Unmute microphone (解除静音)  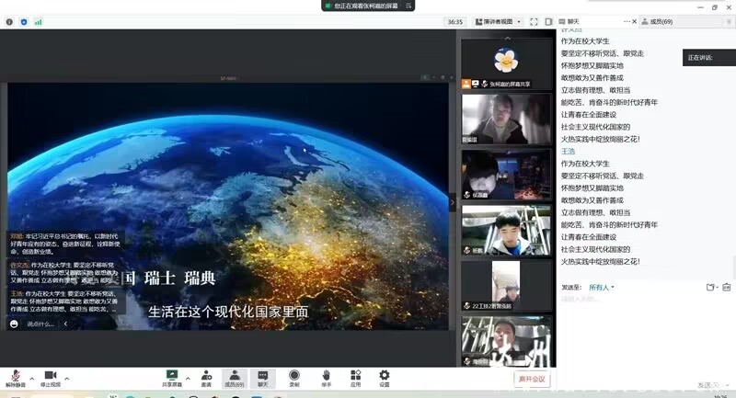(16, 379)
